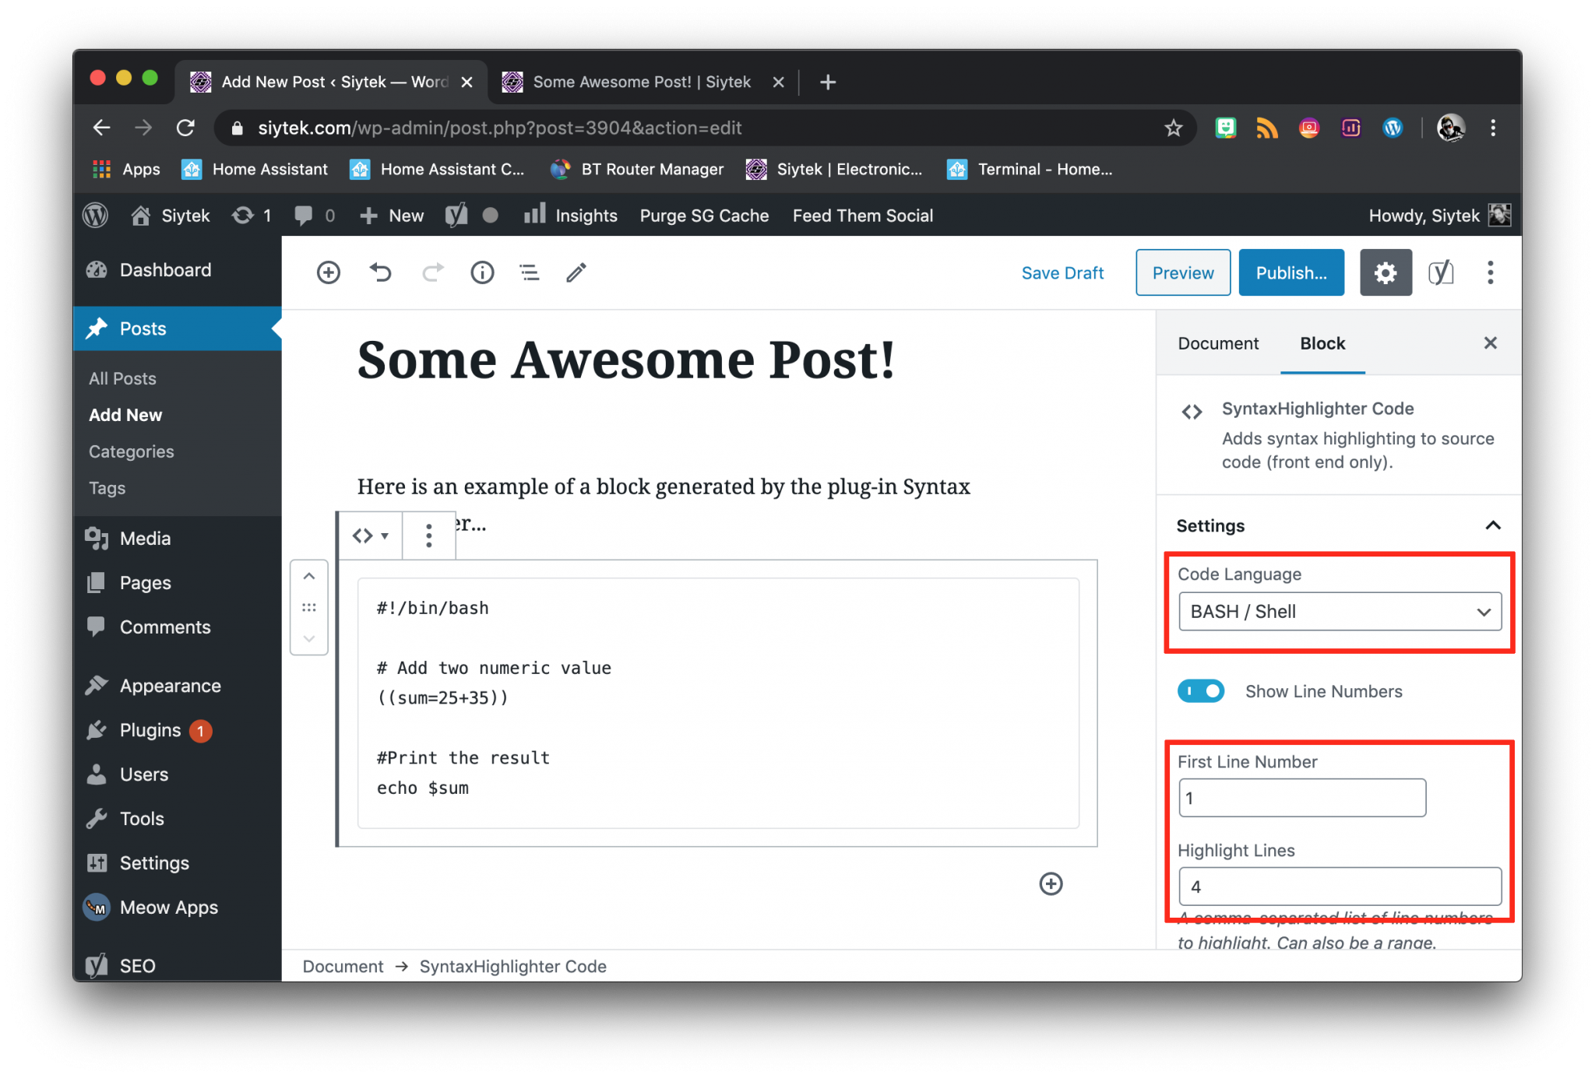1595x1078 pixels.
Task: Open the Code Language dropdown
Action: point(1340,612)
